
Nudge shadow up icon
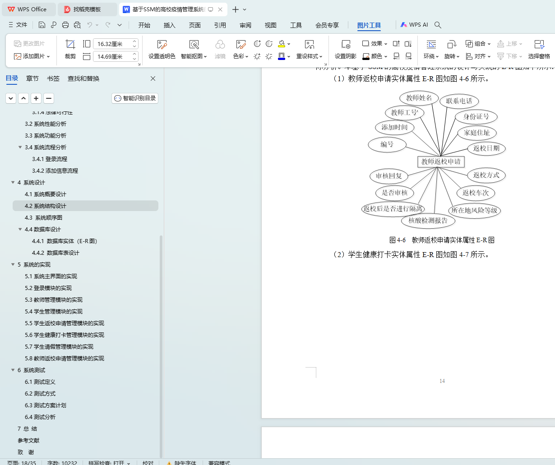pos(396,44)
